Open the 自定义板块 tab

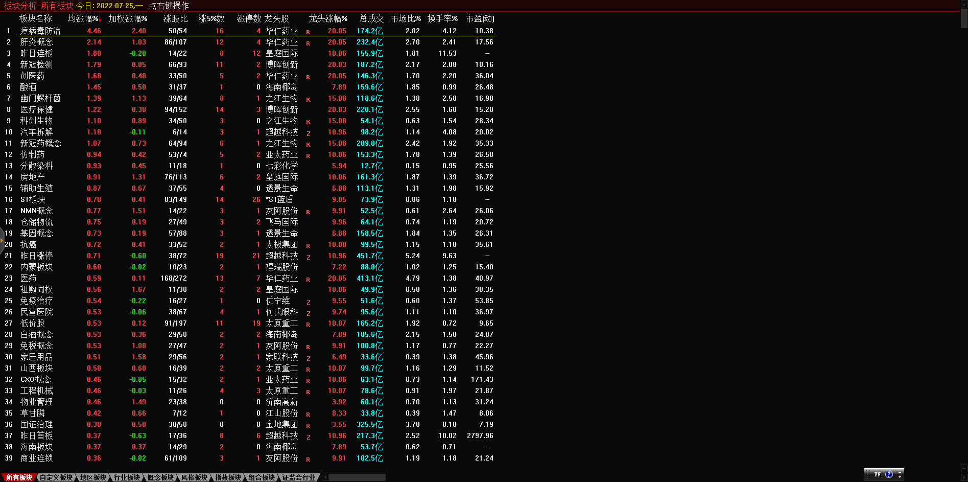(56, 477)
